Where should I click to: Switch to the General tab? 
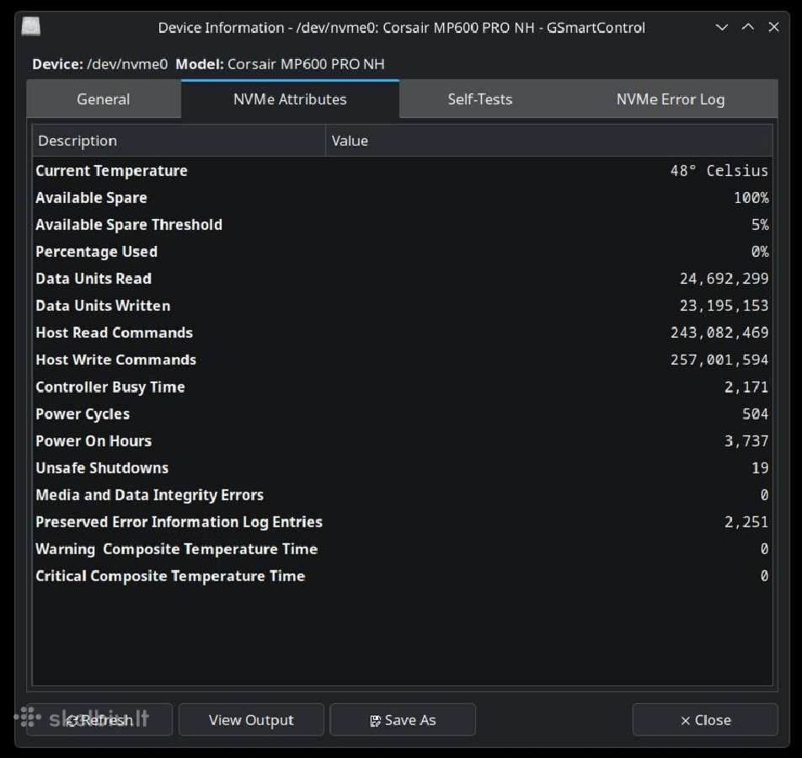(x=104, y=99)
